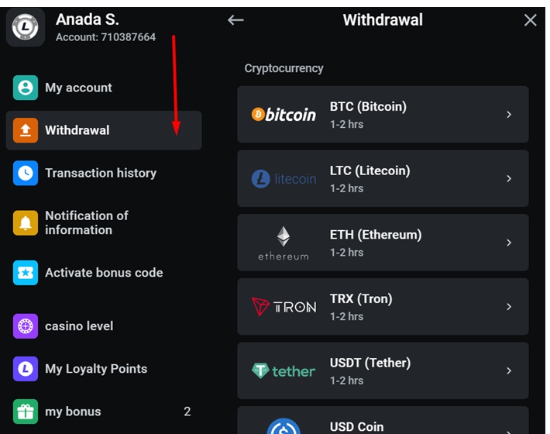This screenshot has height=434, width=550.
Task: Click the yellow notification bell icon
Action: click(x=26, y=223)
